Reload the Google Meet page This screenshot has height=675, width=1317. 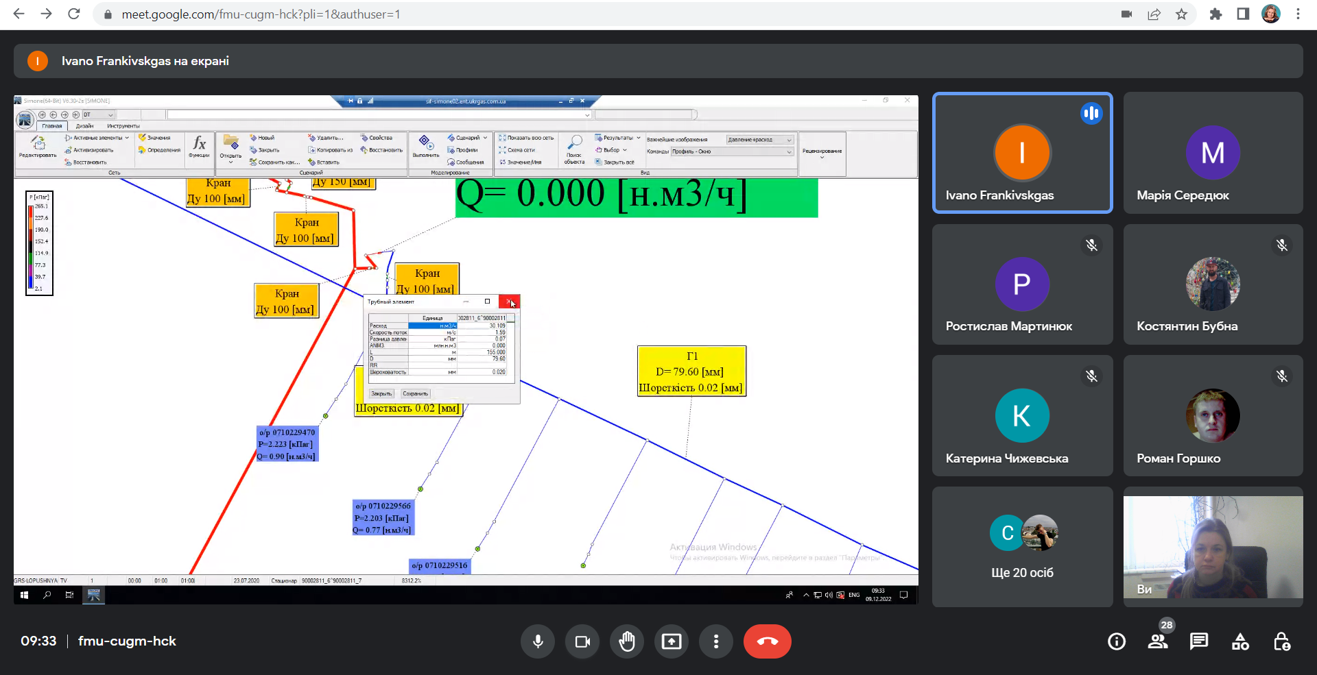[x=74, y=14]
